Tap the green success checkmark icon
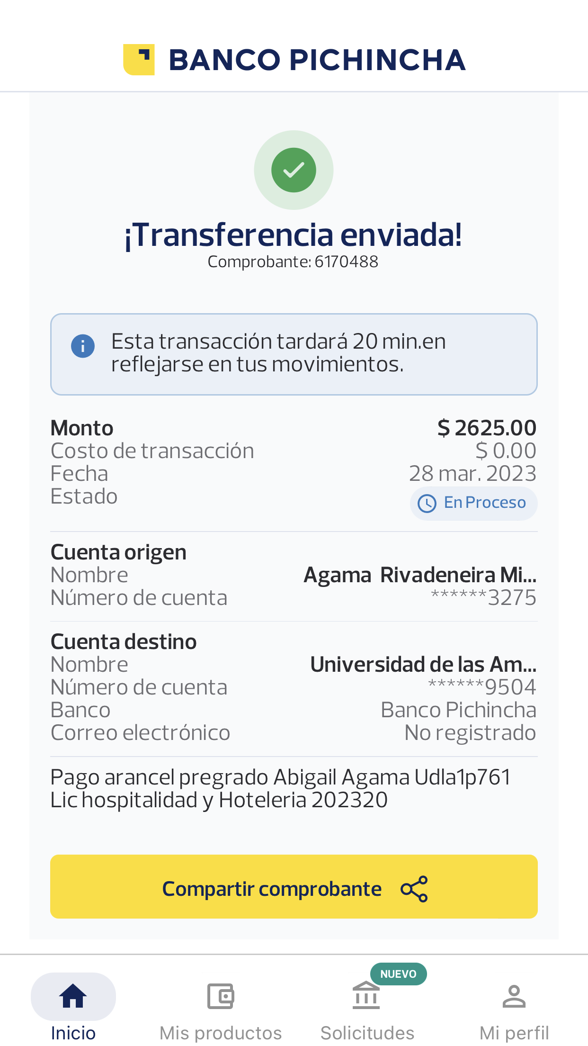 (294, 170)
